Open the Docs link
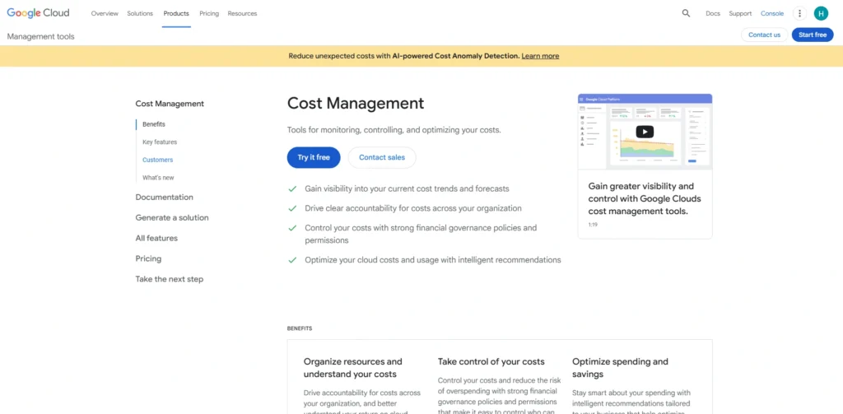Viewport: 843px width, 414px height. tap(713, 13)
